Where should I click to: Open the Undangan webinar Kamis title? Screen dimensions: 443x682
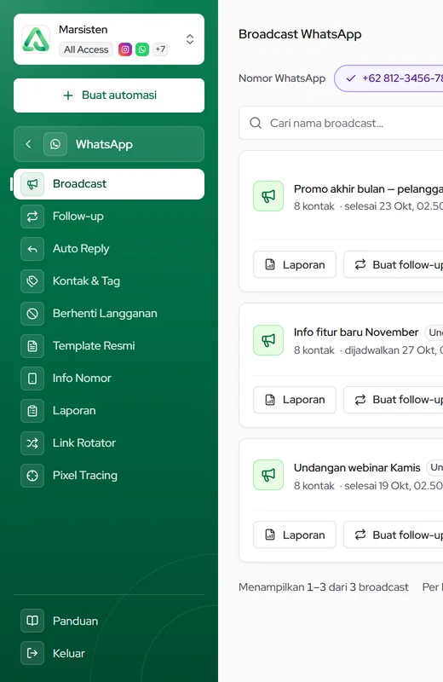pos(357,467)
